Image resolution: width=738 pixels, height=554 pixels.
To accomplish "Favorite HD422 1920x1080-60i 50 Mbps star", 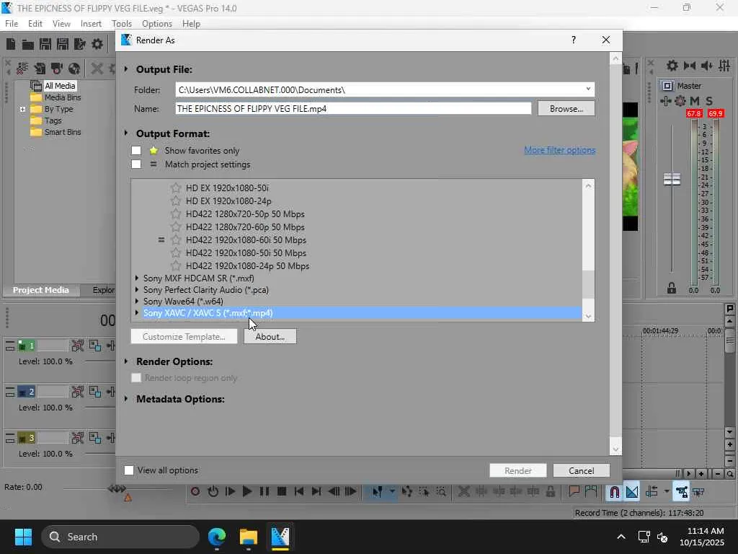I will (x=176, y=239).
